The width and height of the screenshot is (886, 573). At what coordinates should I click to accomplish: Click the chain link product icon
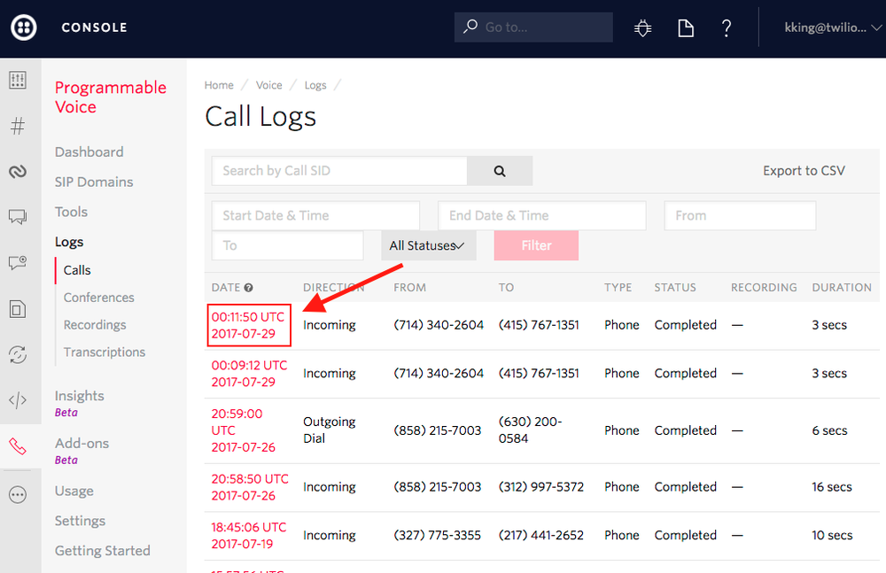point(18,172)
